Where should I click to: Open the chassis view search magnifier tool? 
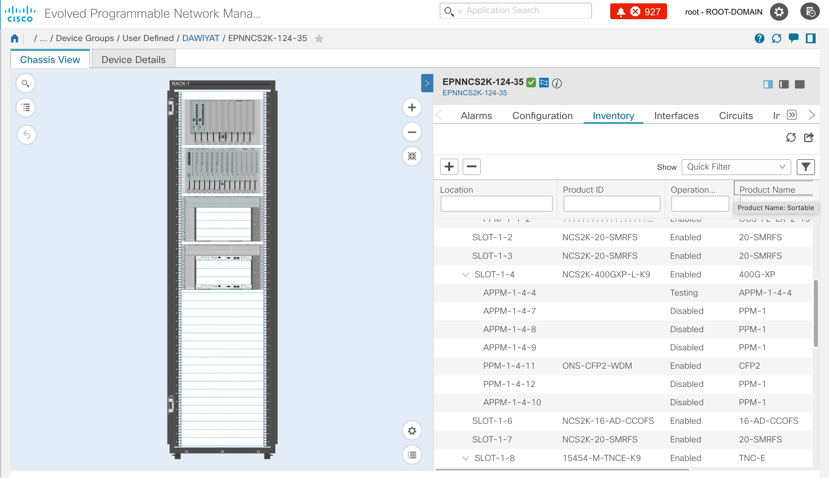click(25, 83)
